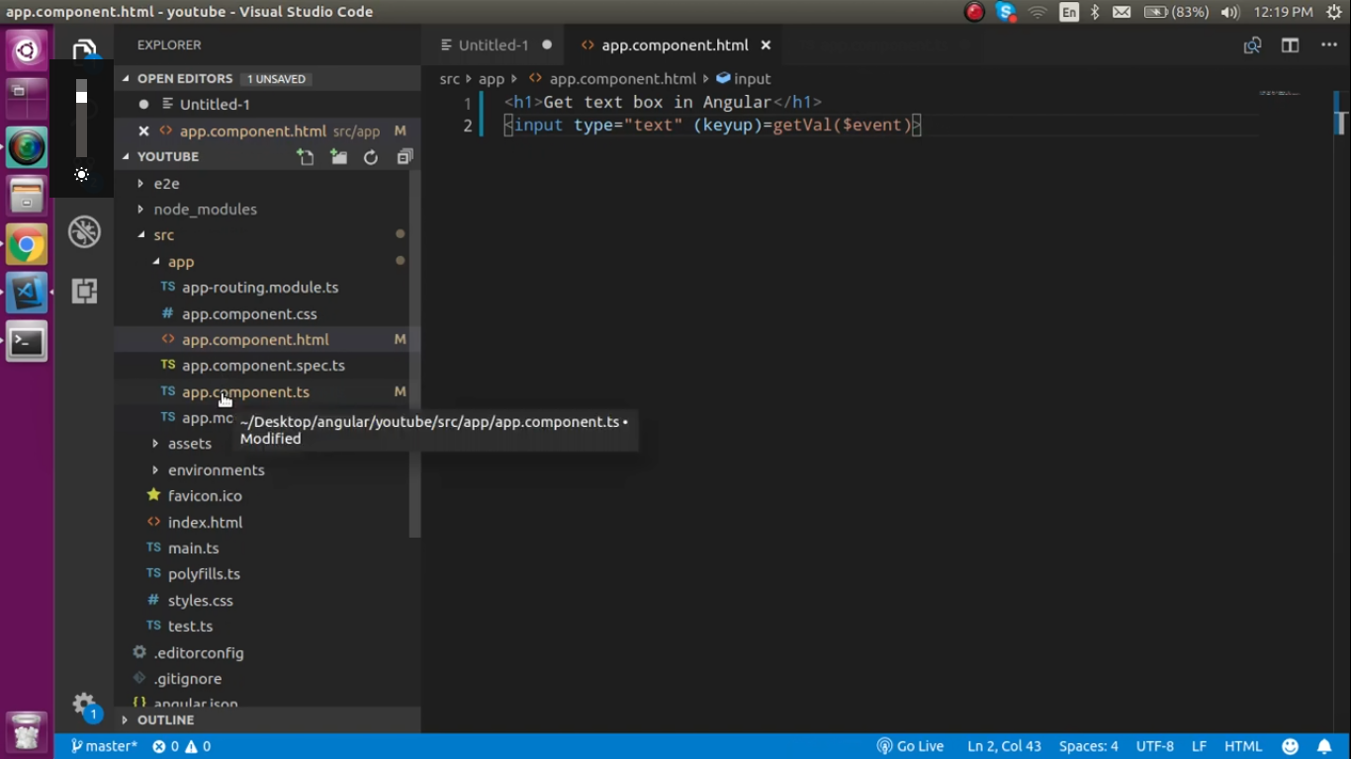Expand the environments folder
1351x759 pixels.
click(x=216, y=470)
